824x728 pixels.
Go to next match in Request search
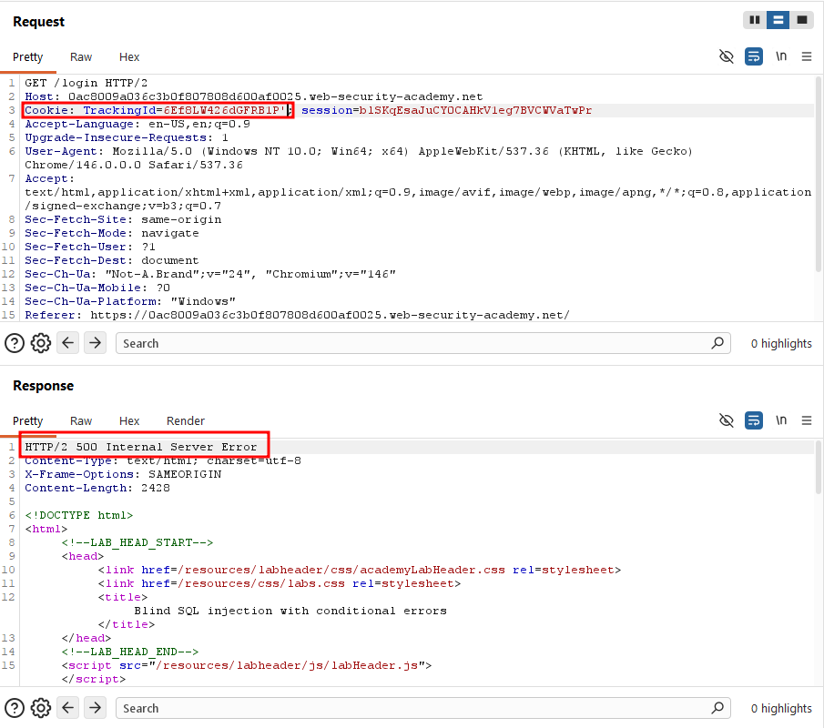point(95,343)
